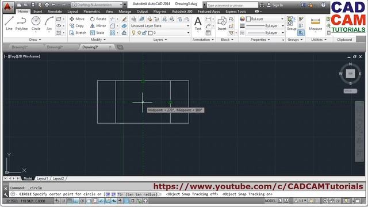The image size is (368, 207).
Task: Open the Annotate ribbon tab
Action: [x=55, y=11]
